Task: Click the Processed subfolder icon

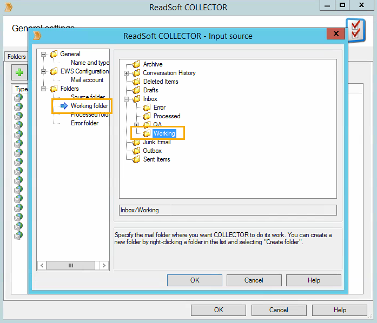Action: (147, 116)
